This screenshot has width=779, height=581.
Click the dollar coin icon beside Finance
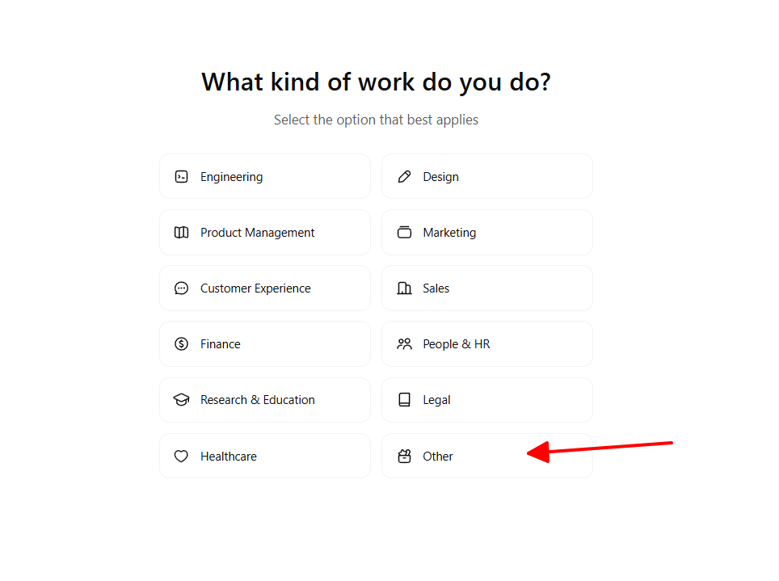[181, 344]
